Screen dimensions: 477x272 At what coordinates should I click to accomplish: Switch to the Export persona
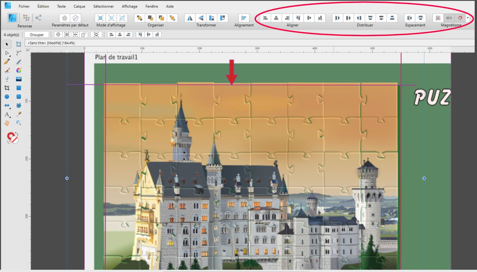(x=38, y=18)
